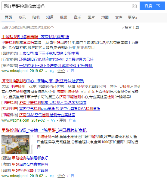
Task: Open the 评价 link of wzcma.com result
Action: pyautogui.click(x=63, y=120)
